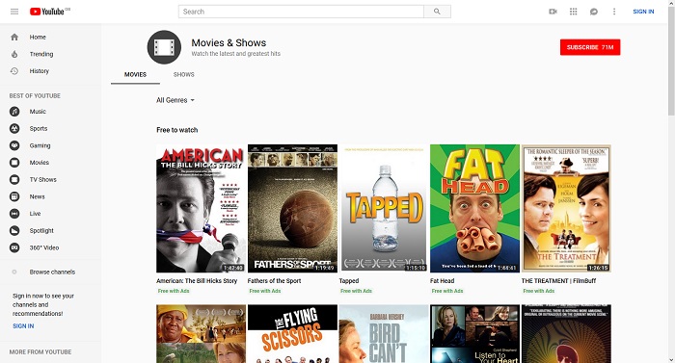Image resolution: width=675 pixels, height=363 pixels.
Task: Open the messages chat bubble icon
Action: click(x=594, y=12)
